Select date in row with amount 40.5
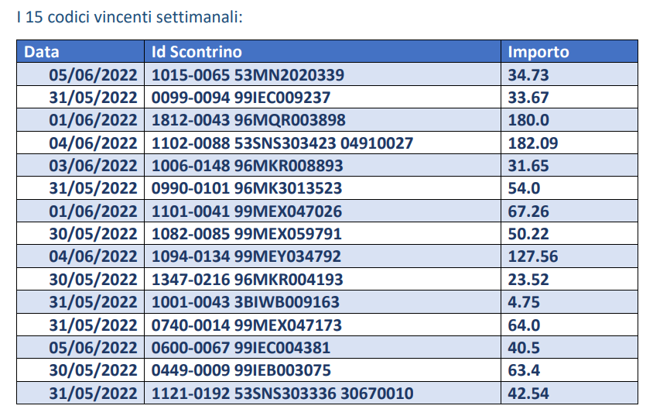This screenshot has width=653, height=416. (x=94, y=348)
